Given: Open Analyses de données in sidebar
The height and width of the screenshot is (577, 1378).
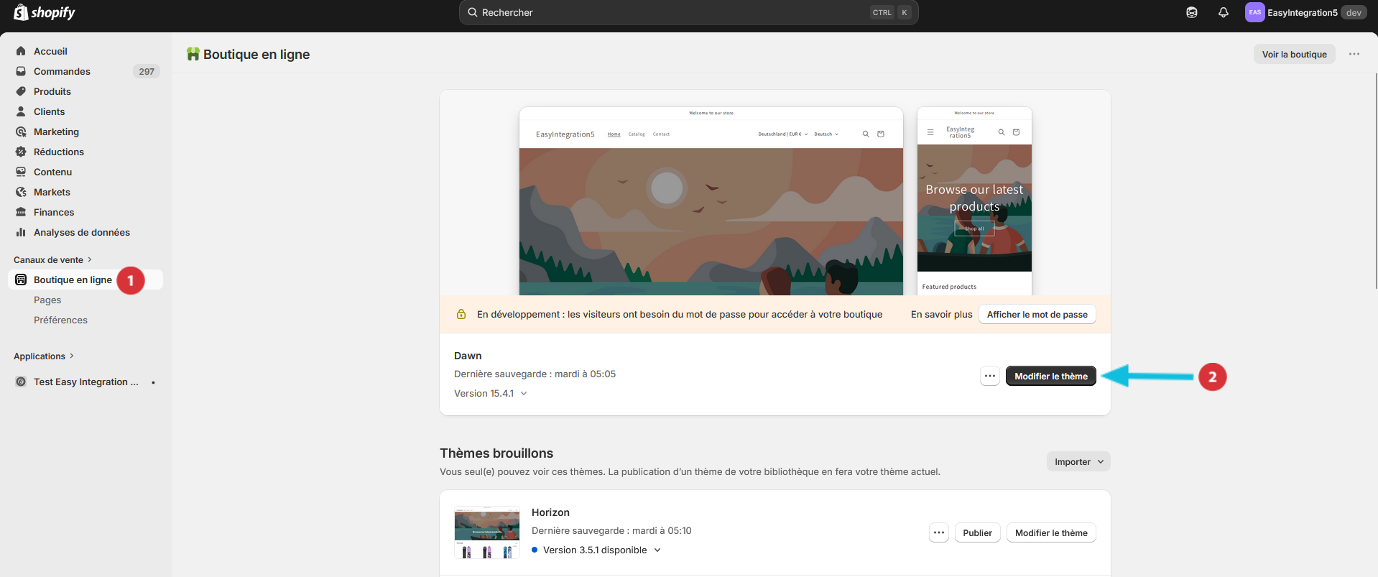Looking at the screenshot, I should tap(81, 232).
